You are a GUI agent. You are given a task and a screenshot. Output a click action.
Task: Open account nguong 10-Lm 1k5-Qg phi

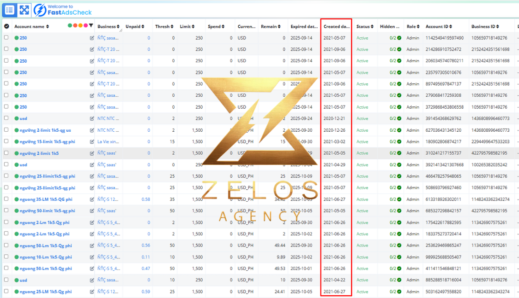[46, 257]
